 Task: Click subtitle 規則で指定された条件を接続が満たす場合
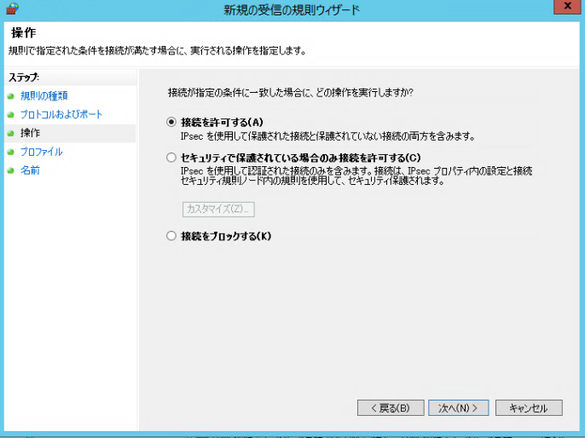157,50
